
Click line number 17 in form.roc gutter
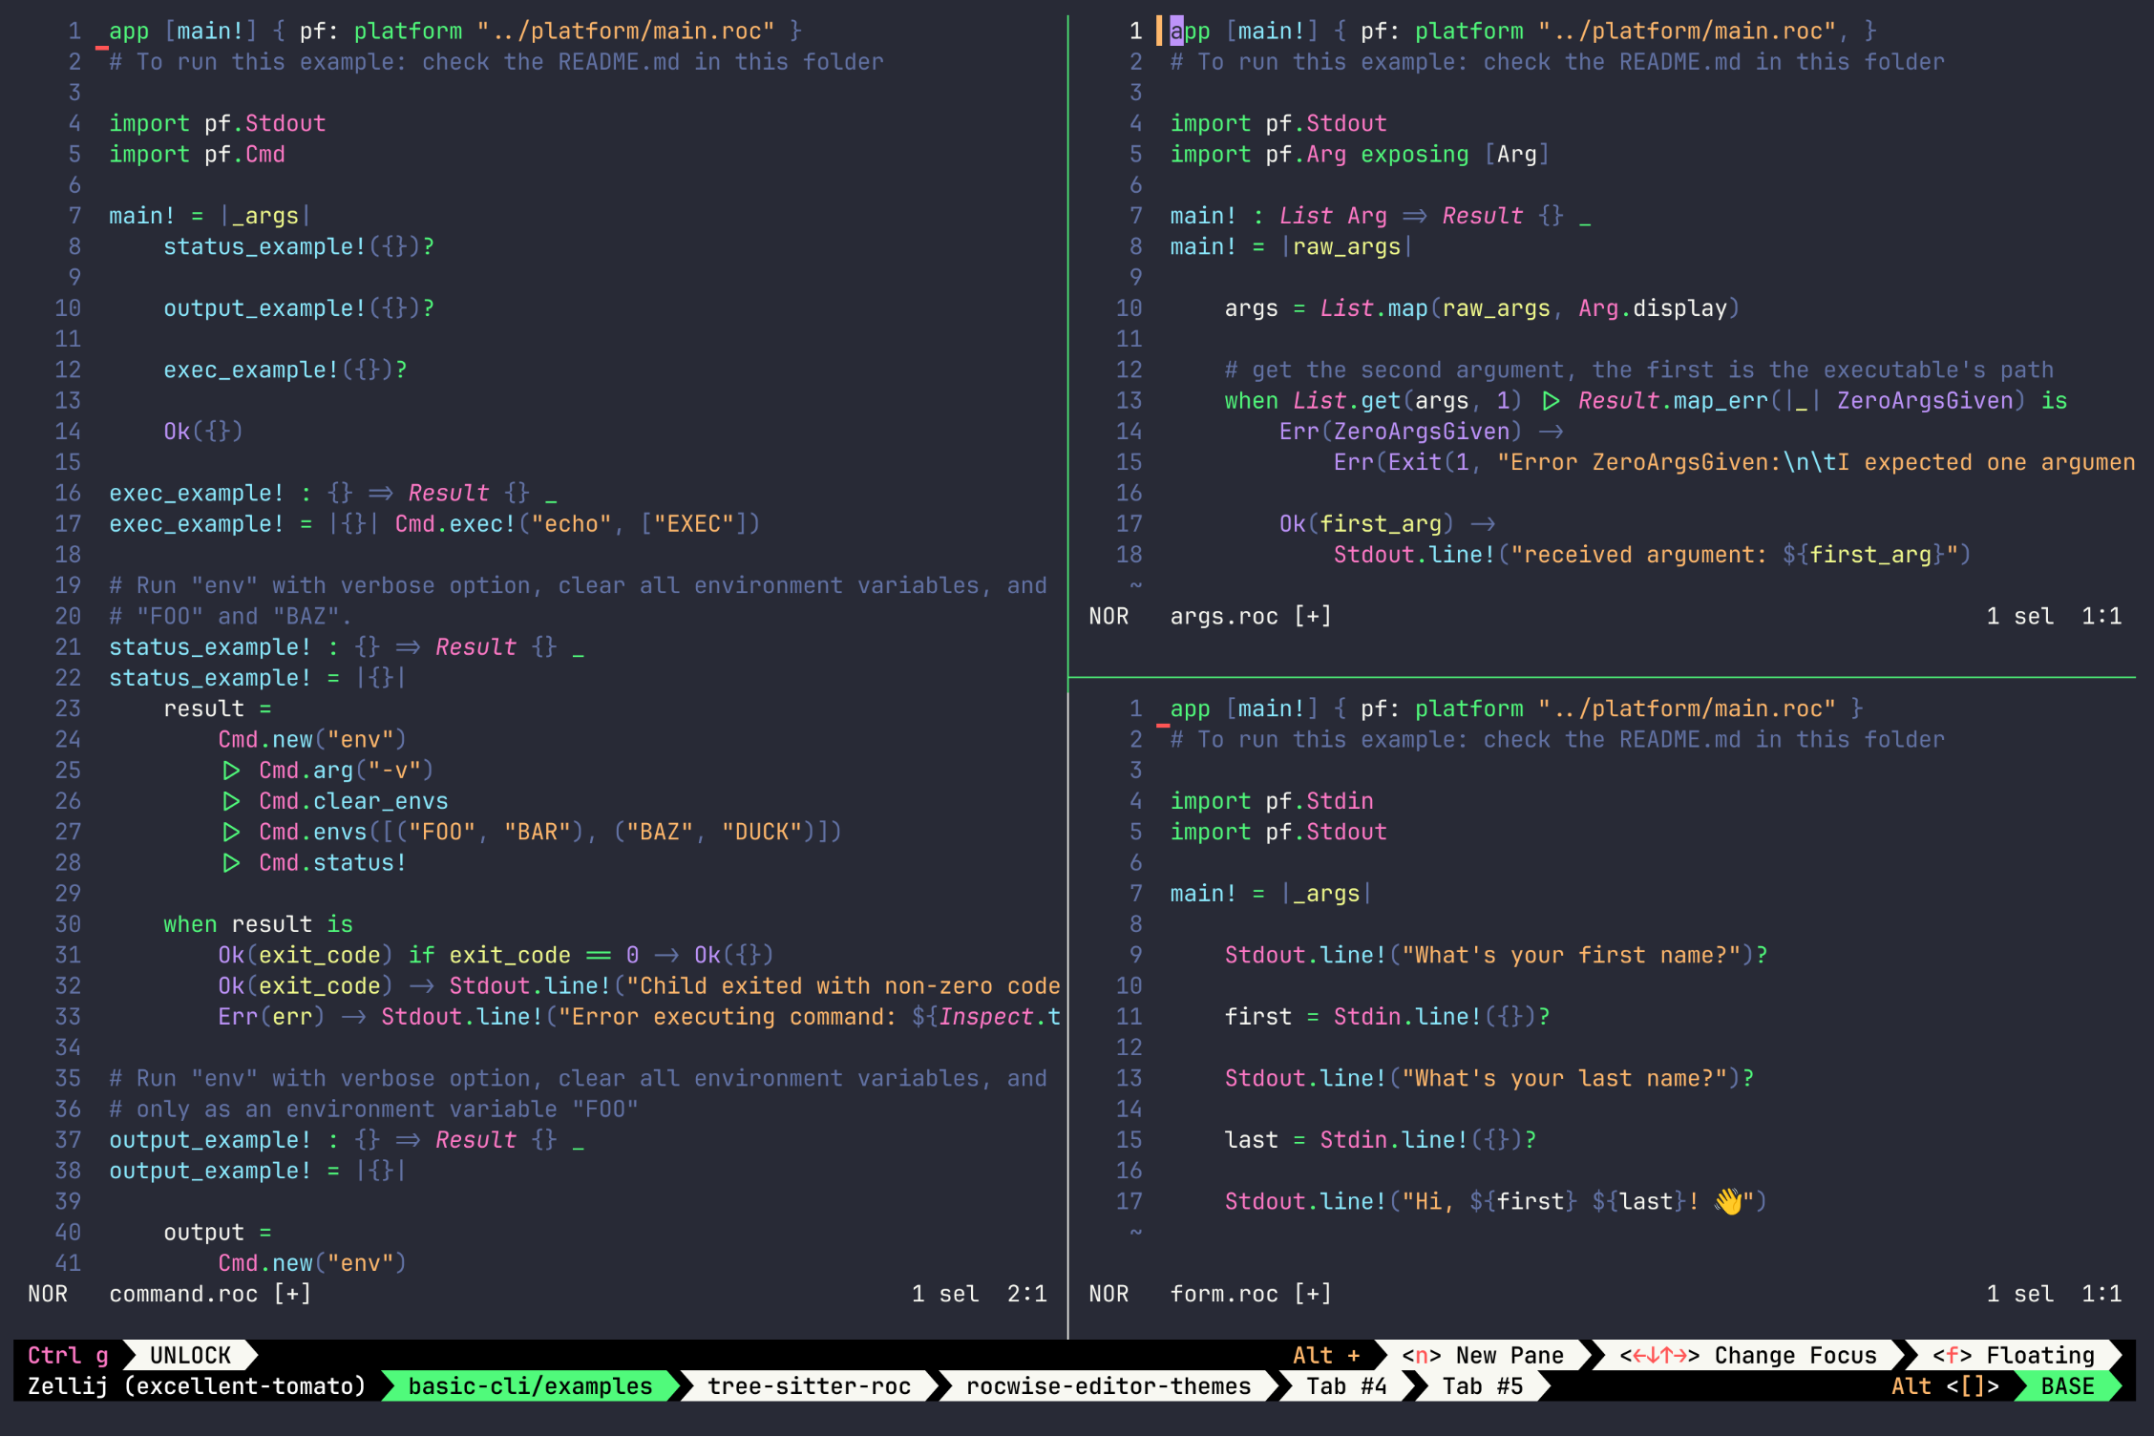coord(1129,1201)
